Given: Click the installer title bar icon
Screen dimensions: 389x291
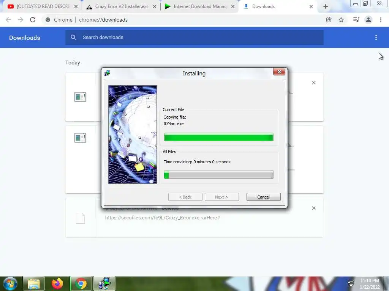Looking at the screenshot, I should [x=108, y=73].
